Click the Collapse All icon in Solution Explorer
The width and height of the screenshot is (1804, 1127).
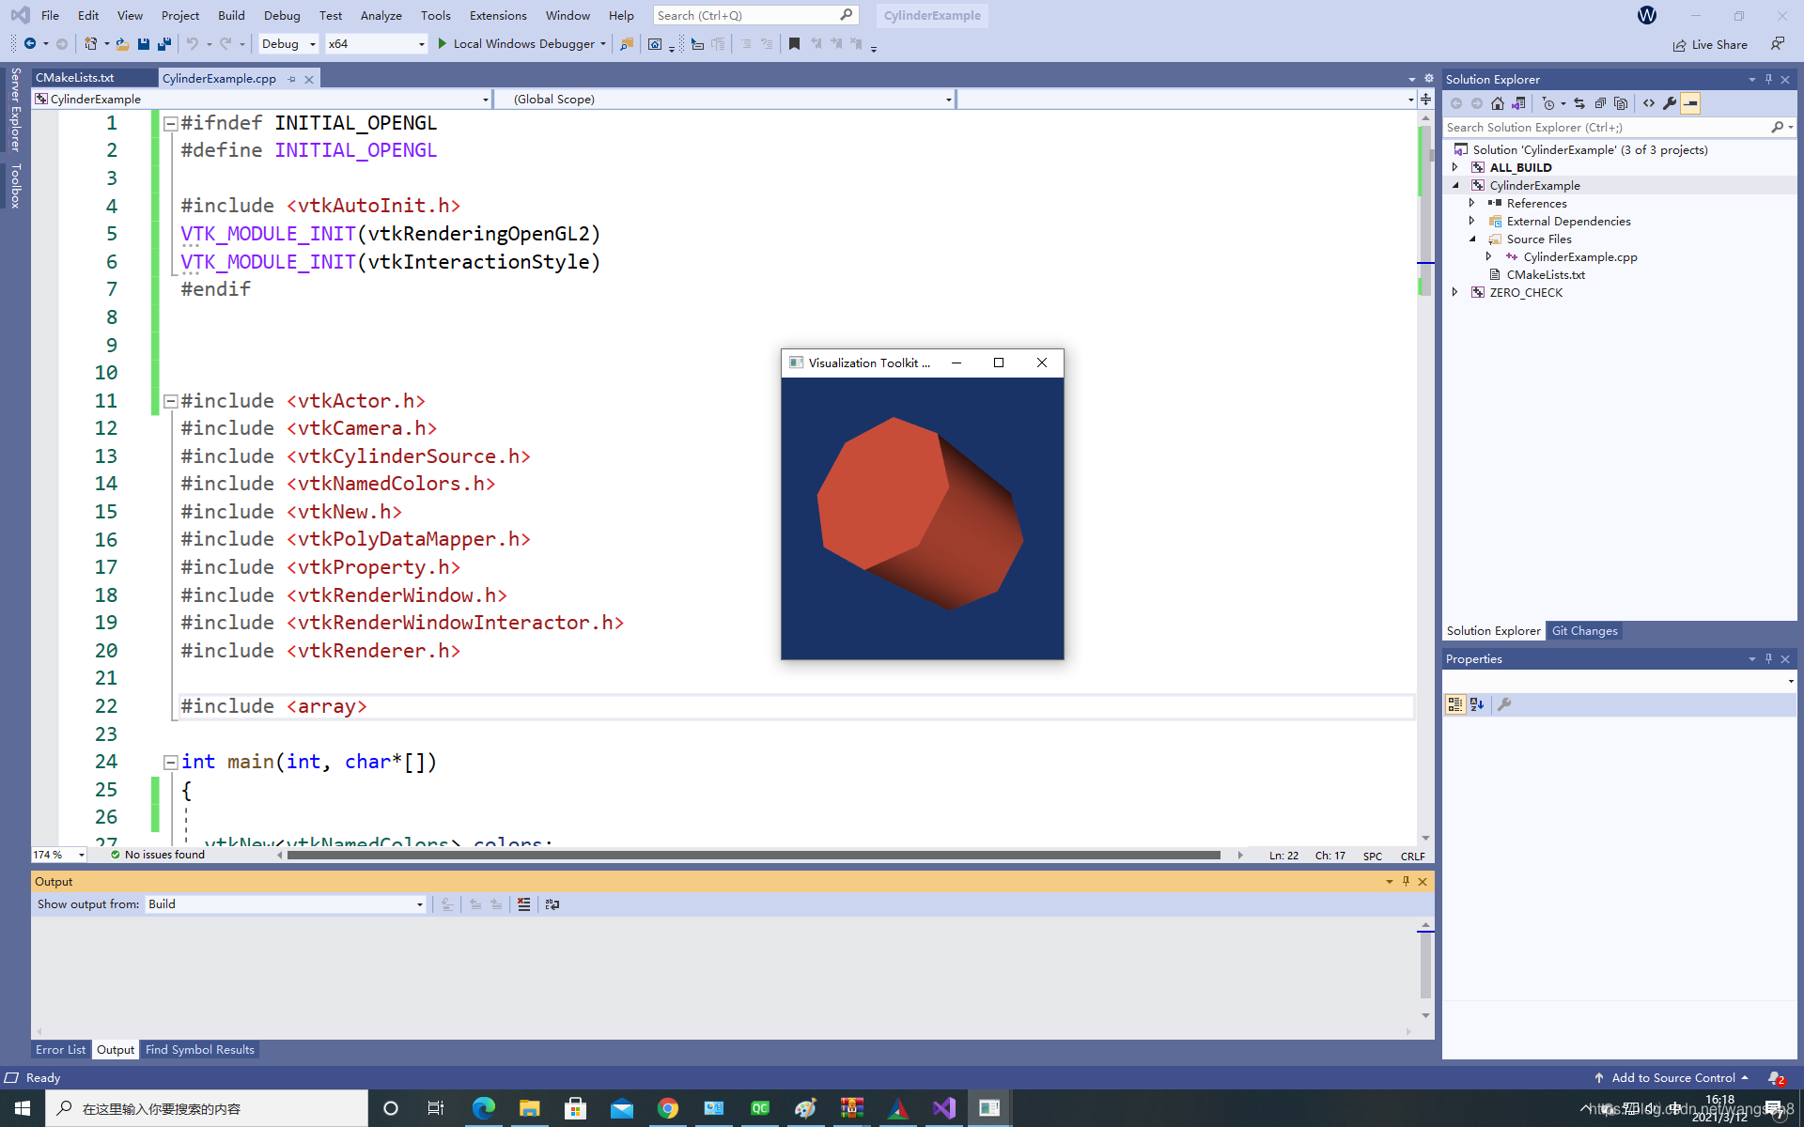click(1600, 103)
